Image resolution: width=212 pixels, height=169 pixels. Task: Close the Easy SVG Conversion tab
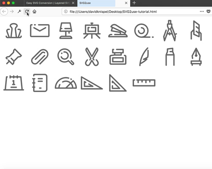tap(73, 3)
